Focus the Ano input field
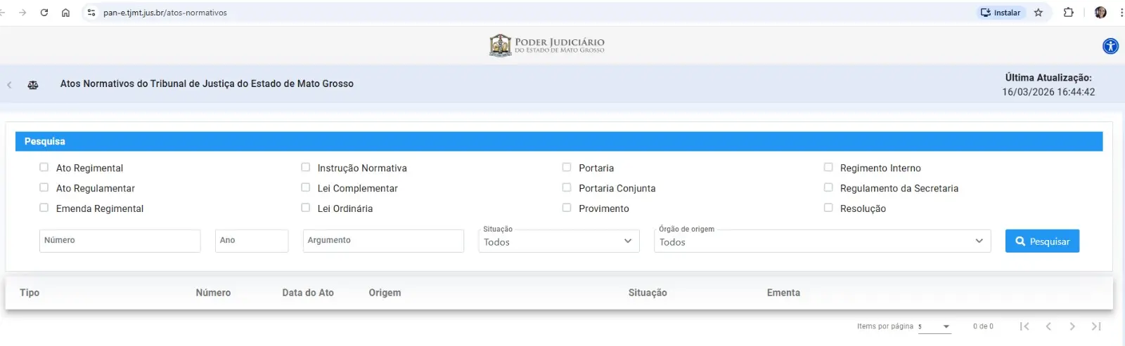 [252, 241]
